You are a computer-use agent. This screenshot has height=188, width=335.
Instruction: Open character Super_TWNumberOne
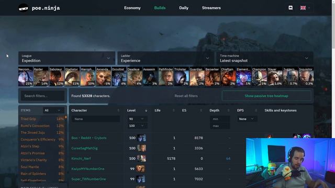[x=88, y=179]
